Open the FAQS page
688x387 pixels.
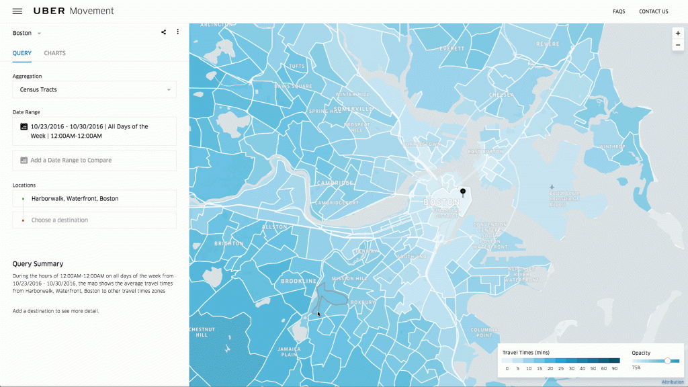pyautogui.click(x=618, y=11)
